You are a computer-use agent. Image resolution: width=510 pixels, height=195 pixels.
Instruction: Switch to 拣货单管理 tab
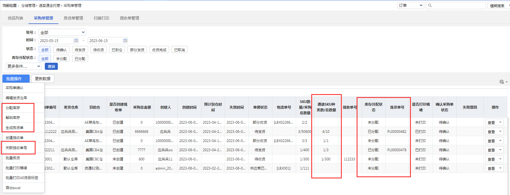pyautogui.click(x=73, y=18)
